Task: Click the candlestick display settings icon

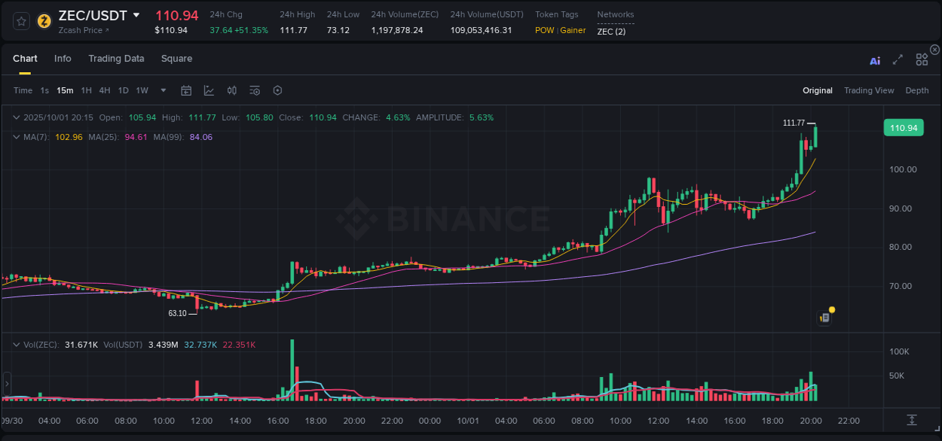Action: [x=231, y=90]
